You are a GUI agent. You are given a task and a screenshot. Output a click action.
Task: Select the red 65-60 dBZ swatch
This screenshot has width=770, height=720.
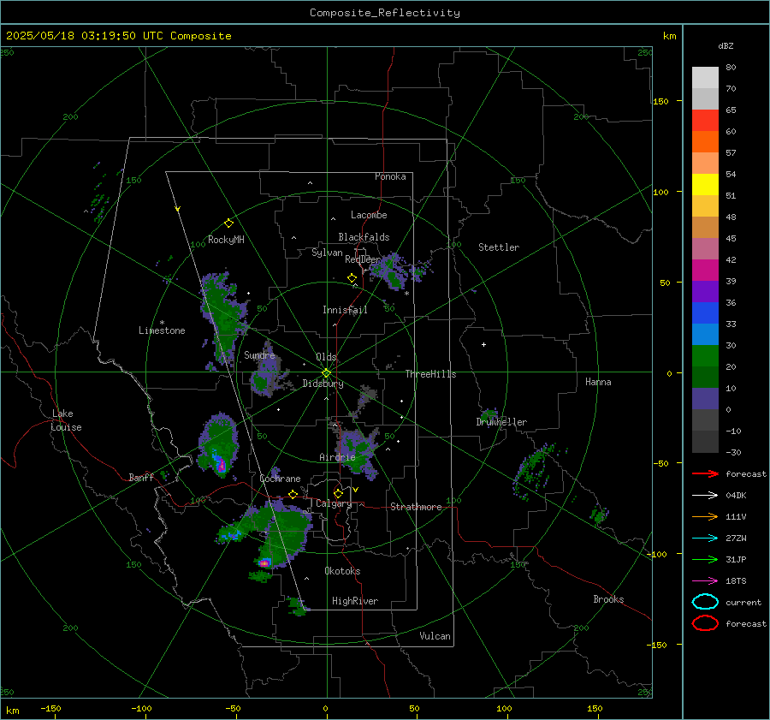(705, 121)
